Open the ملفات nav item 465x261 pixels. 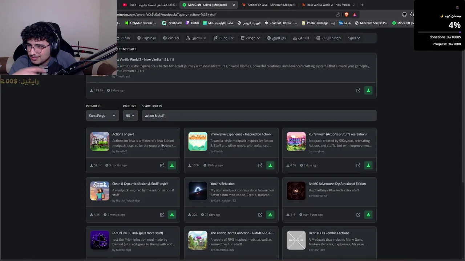click(x=124, y=38)
